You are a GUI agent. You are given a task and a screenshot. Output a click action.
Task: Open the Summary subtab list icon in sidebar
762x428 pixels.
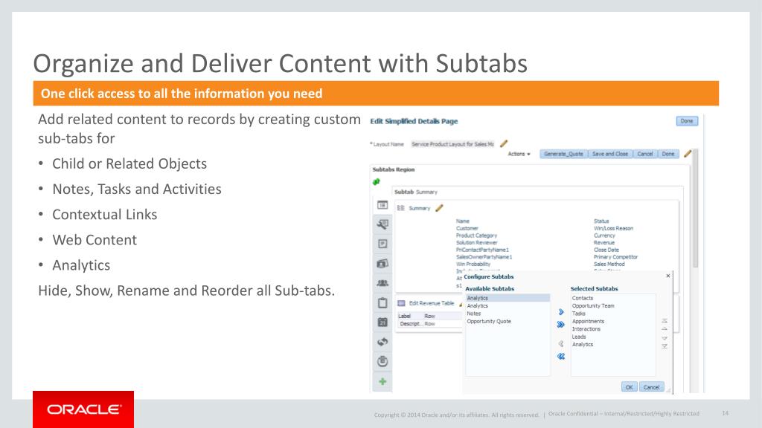382,205
